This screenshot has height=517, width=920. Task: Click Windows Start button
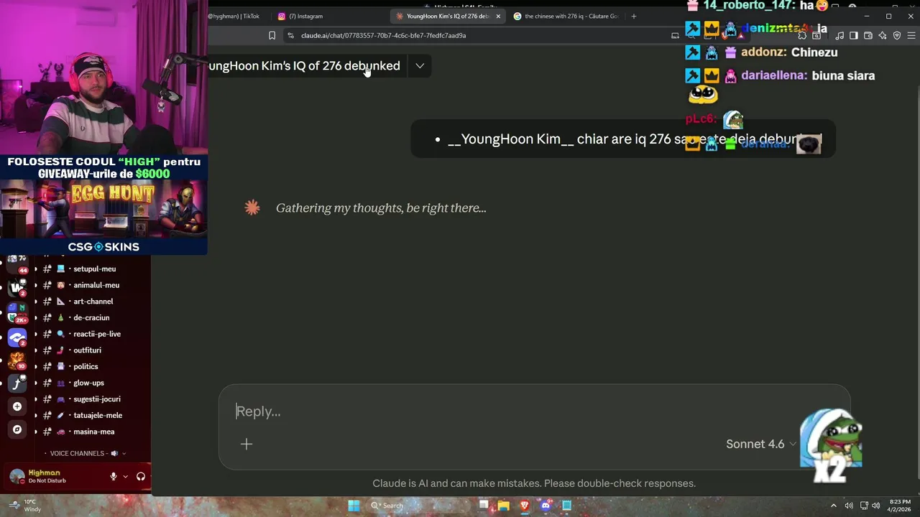tap(354, 506)
